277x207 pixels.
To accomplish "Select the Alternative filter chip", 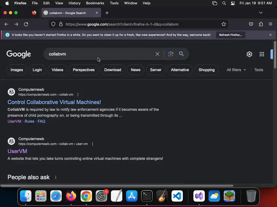I will (x=180, y=70).
